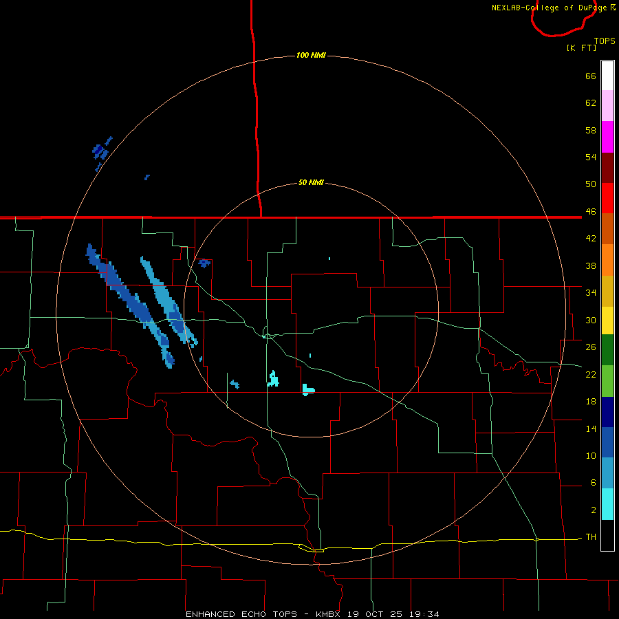Click the dark orange 46 K FT swatch
The height and width of the screenshot is (619, 619).
tap(607, 229)
